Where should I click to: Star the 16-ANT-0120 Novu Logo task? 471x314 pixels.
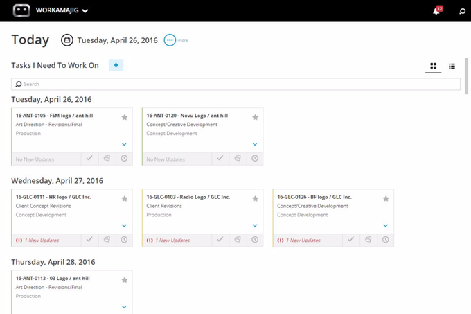point(255,117)
